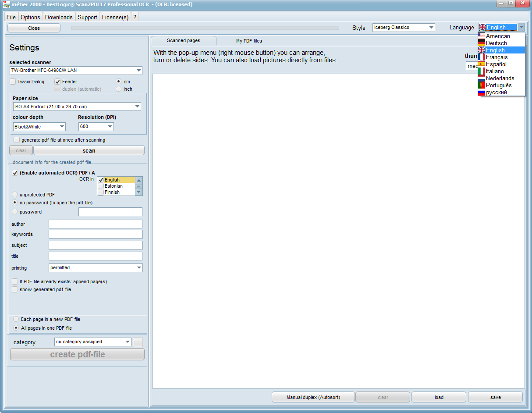Click the Manual duplex (Autosort) button
The image size is (532, 413).
312,397
